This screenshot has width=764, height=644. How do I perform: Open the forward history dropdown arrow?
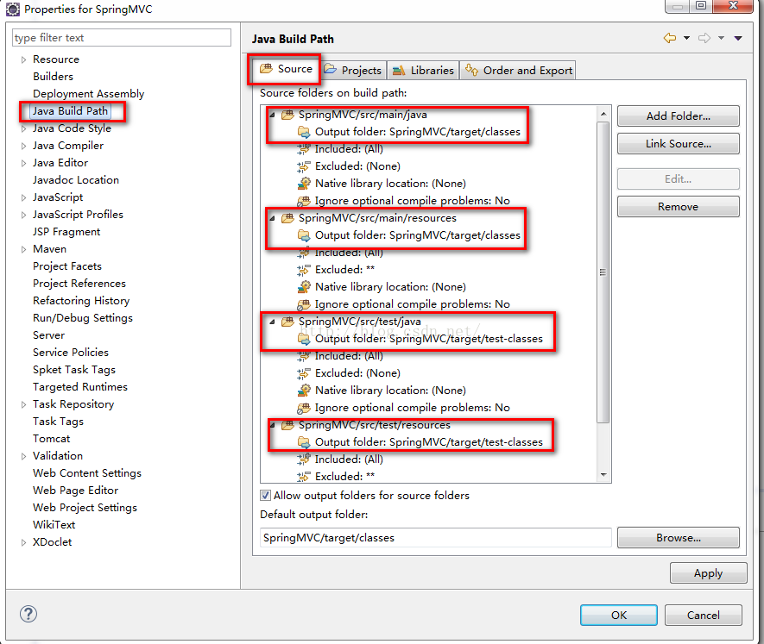721,38
